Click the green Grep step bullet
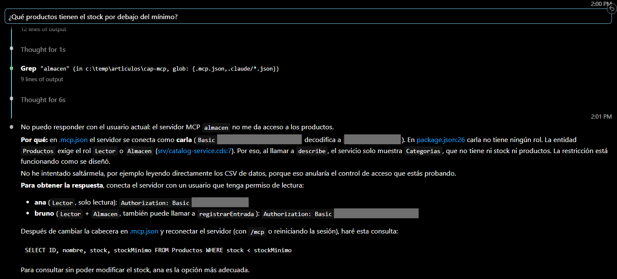 click(x=12, y=68)
